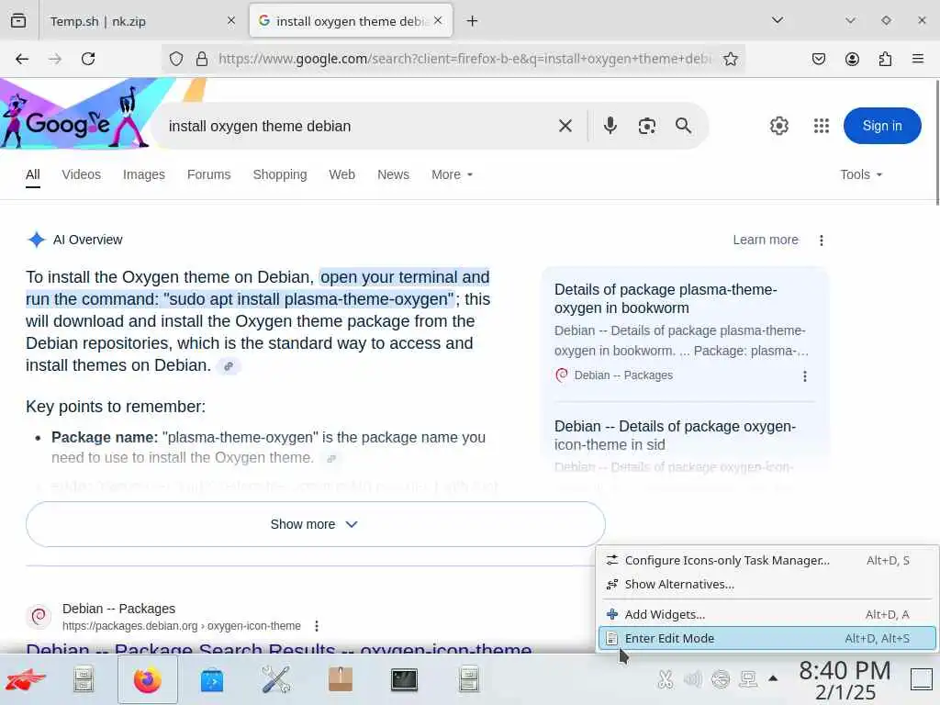Open the network tray icon
This screenshot has height=705, width=940.
click(x=748, y=679)
